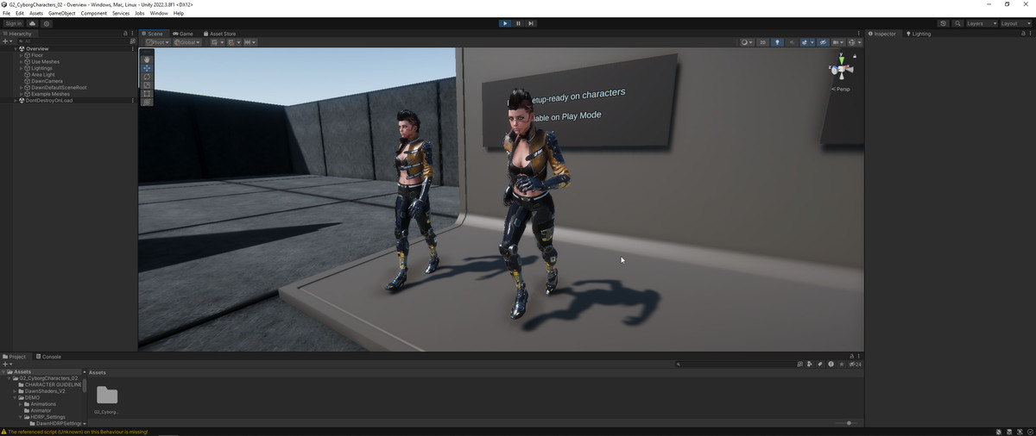The height and width of the screenshot is (436, 1036).
Task: Open the draw mode shading dropdown
Action: coord(747,42)
